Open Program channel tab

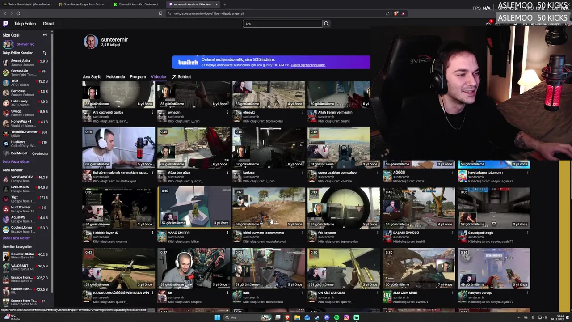[x=138, y=77]
